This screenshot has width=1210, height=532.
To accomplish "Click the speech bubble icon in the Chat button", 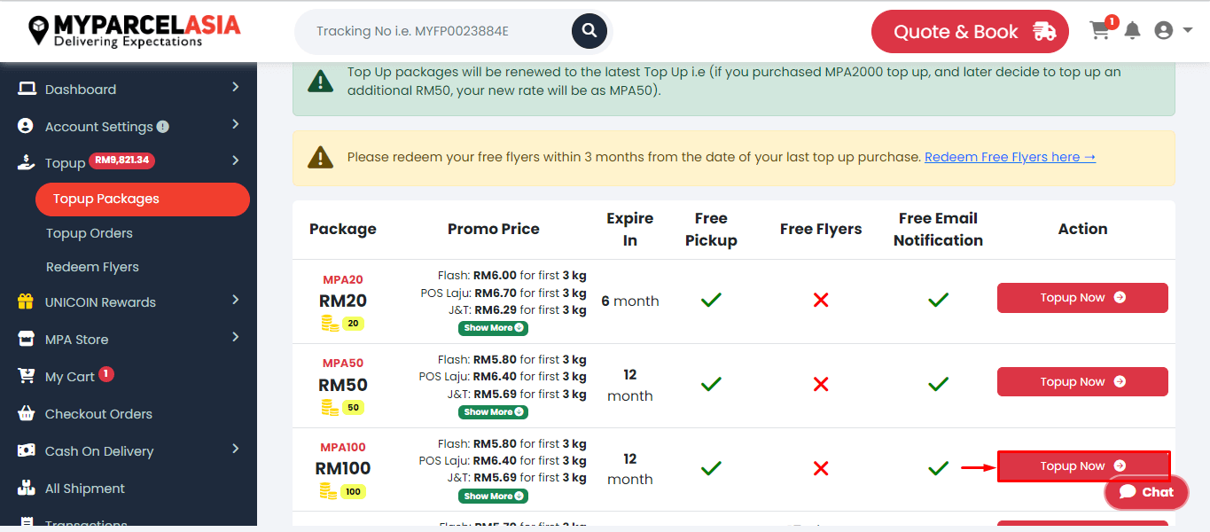I will (1128, 491).
